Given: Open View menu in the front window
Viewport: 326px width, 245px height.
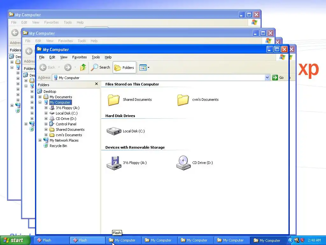Looking at the screenshot, I should pyautogui.click(x=64, y=57).
